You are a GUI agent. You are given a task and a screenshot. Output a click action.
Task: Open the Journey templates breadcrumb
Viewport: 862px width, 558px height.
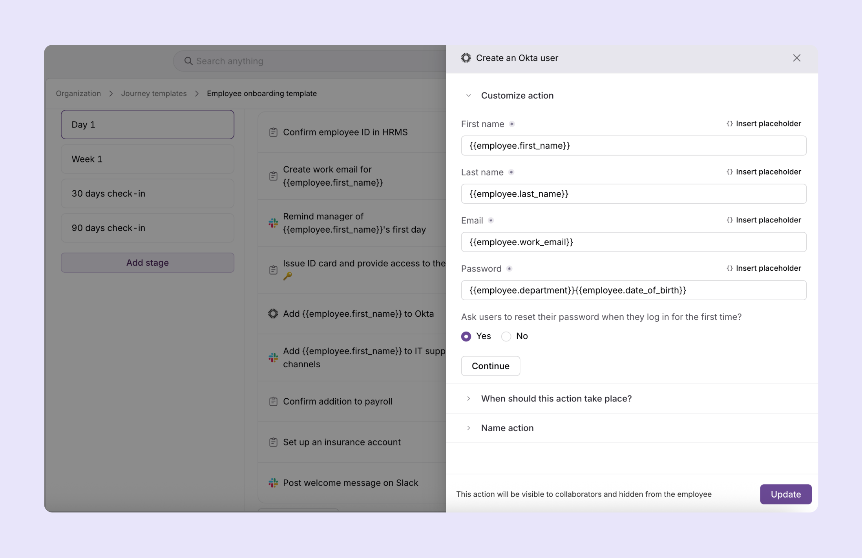pyautogui.click(x=153, y=93)
